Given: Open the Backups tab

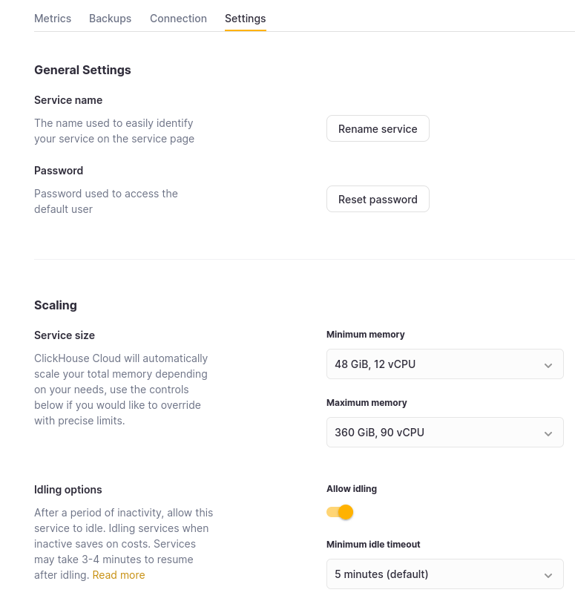Looking at the screenshot, I should click(110, 18).
